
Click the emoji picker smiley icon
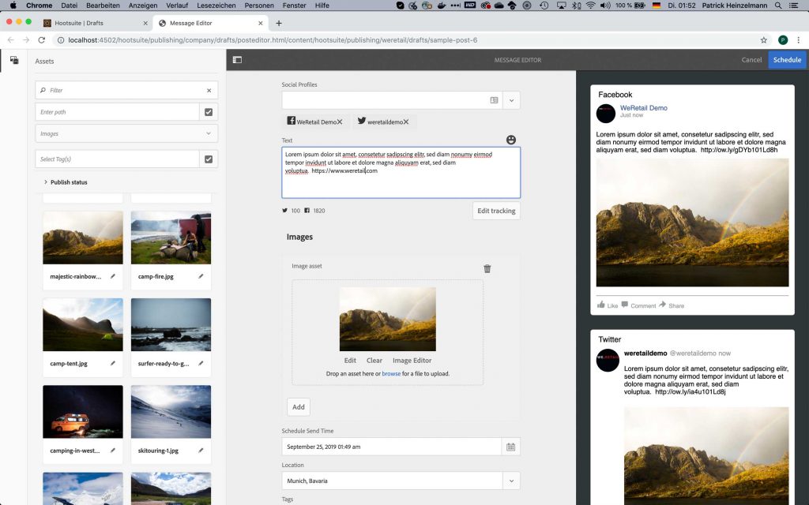click(511, 140)
